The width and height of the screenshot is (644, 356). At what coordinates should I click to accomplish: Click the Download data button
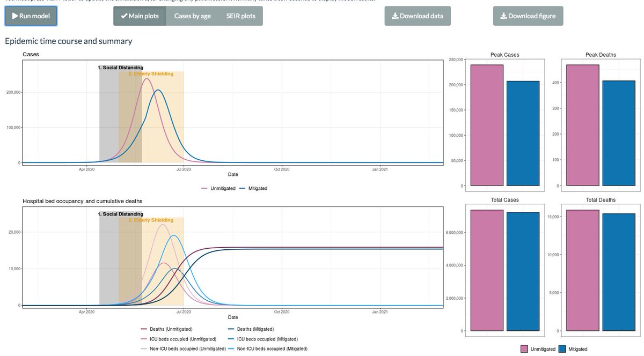[418, 16]
